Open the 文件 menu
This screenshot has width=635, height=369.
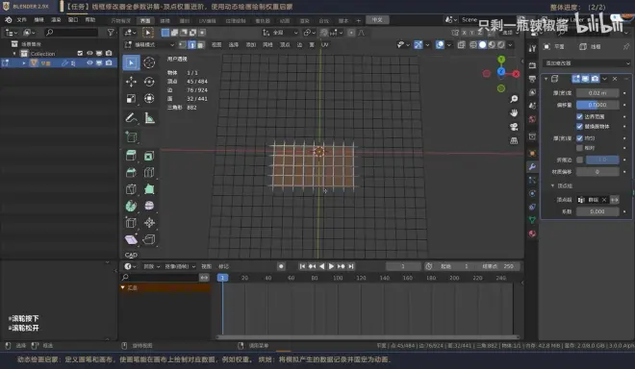pyautogui.click(x=21, y=20)
